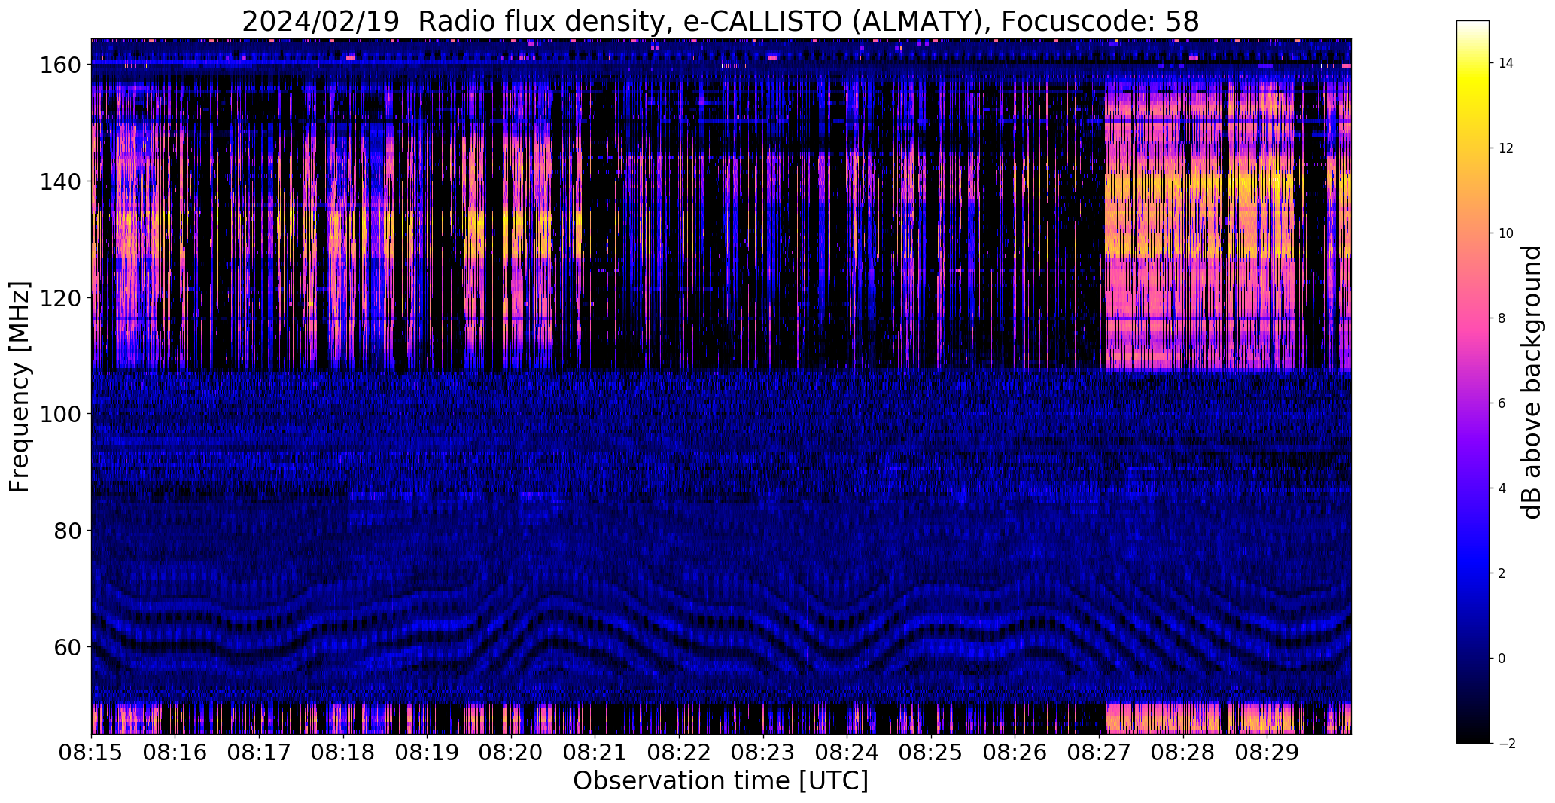Click the colorbar tick label 14
This screenshot has height=803, width=1555.
[1505, 63]
